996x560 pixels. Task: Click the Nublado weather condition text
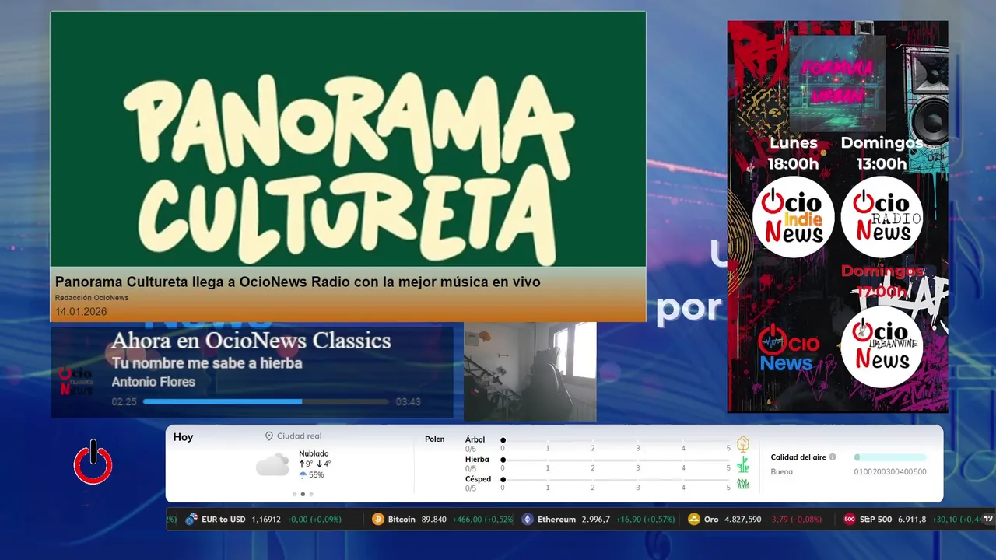tap(314, 453)
